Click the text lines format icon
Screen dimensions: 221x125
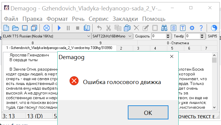[x=173, y=28]
